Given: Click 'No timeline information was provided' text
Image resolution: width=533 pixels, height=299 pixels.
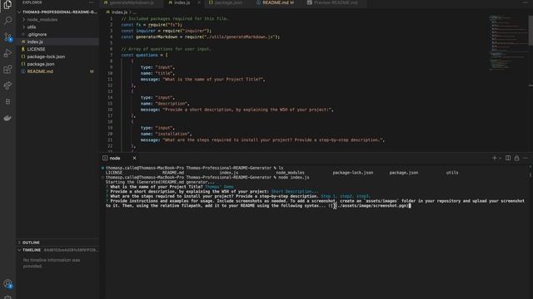Looking at the screenshot, I should [x=52, y=263].
